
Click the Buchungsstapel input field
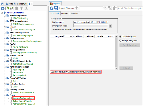click(x=91, y=22)
